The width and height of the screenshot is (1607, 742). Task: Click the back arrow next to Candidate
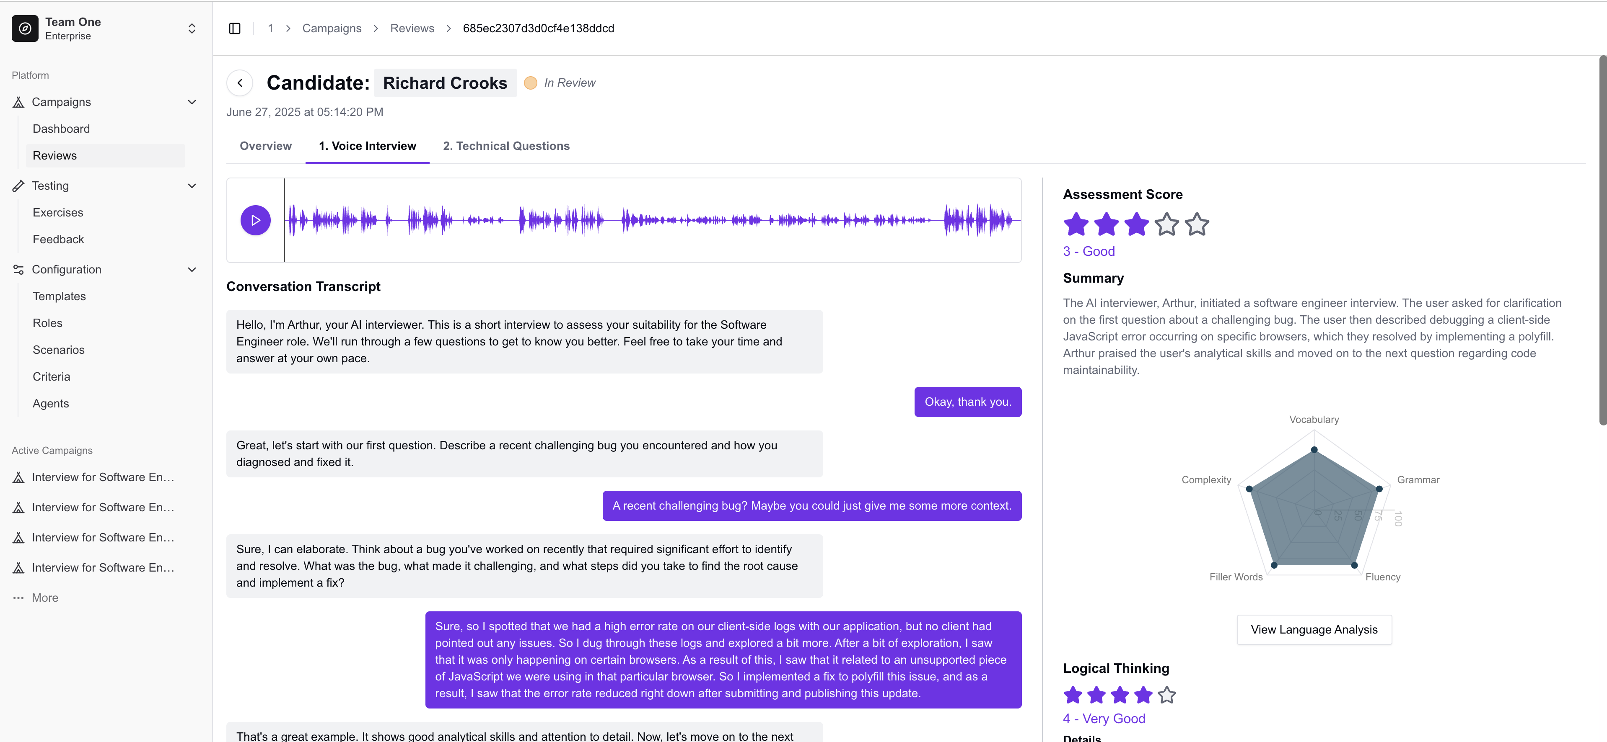click(x=240, y=83)
